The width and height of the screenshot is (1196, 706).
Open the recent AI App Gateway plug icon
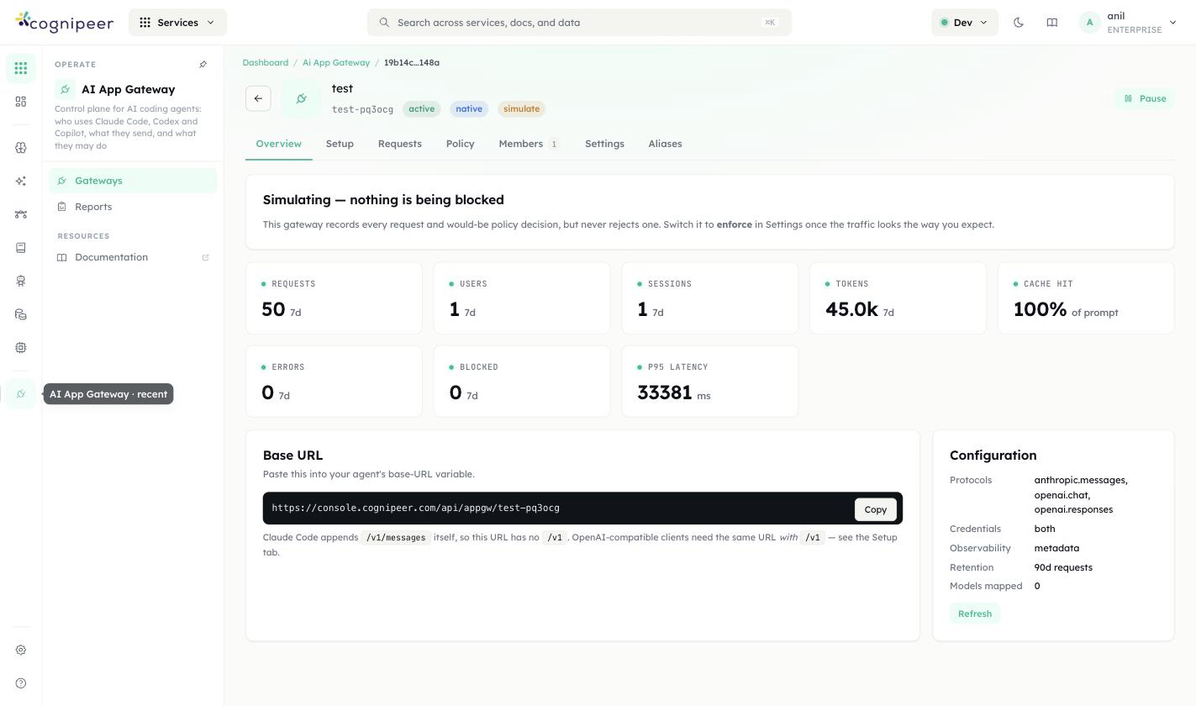coord(21,394)
